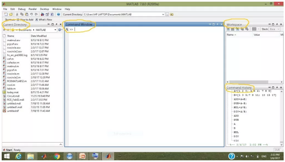Click the How to Add shortcut
Viewport: 285px width, 162px height.
pos(25,19)
